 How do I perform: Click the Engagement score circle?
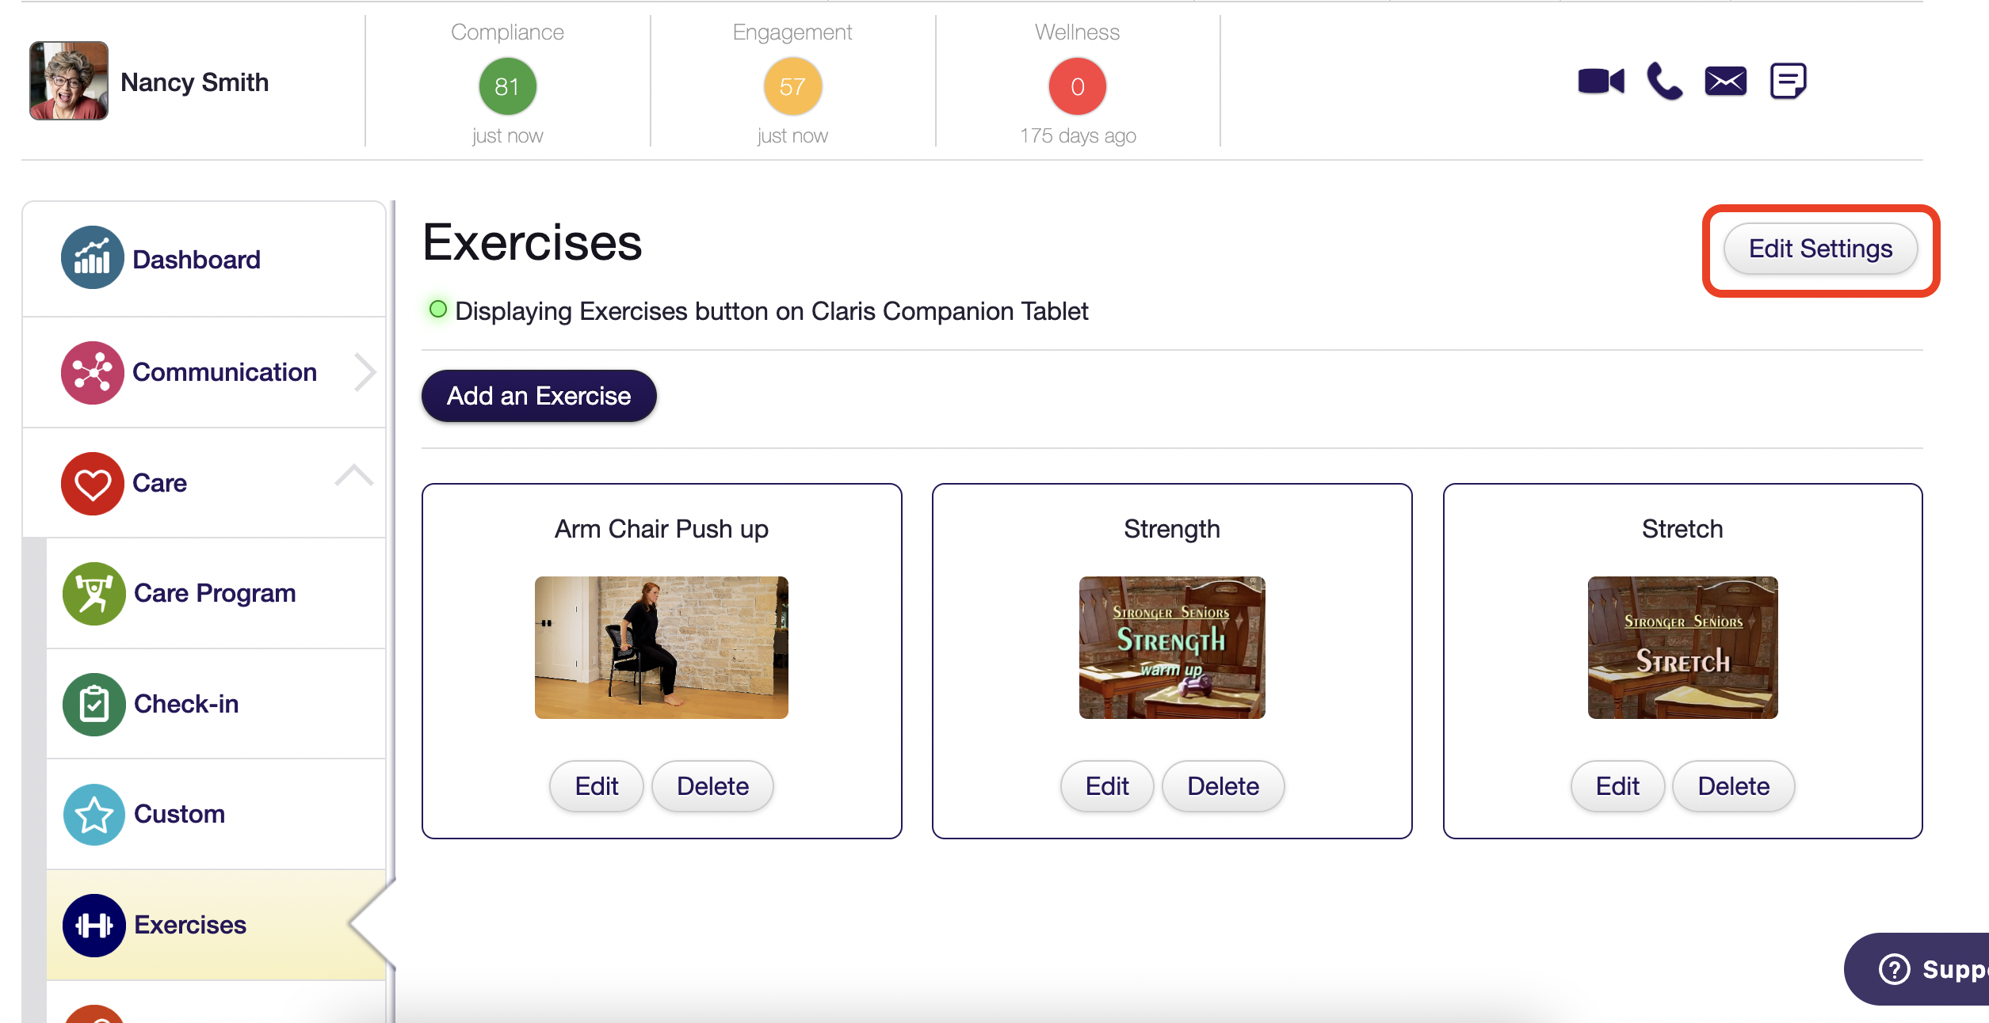(x=792, y=86)
